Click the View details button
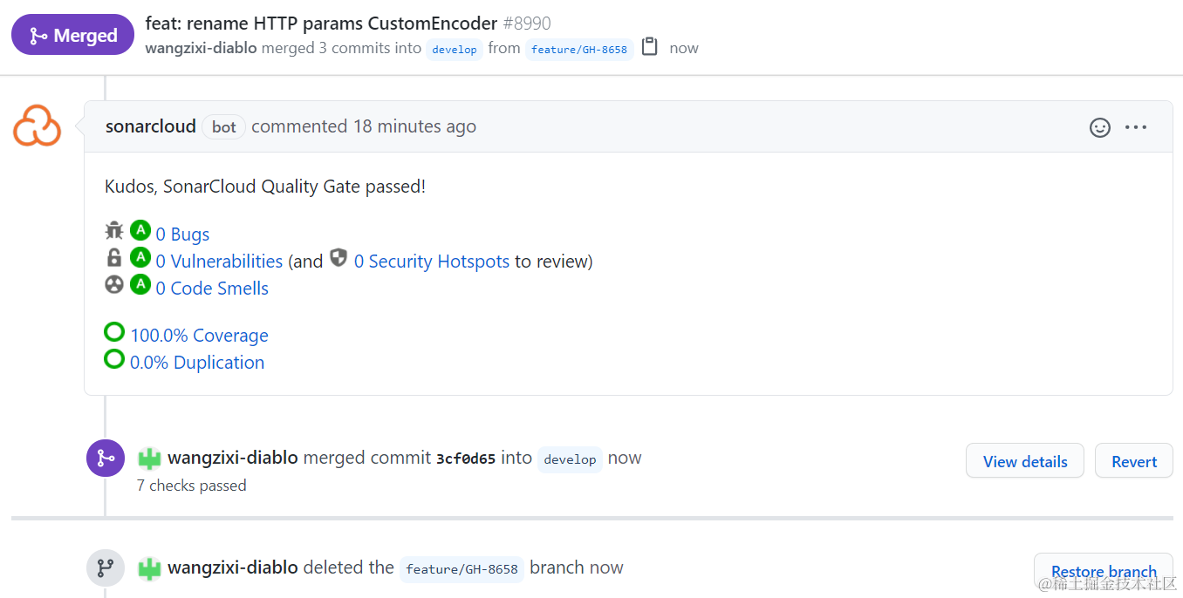Viewport: 1183px width, 598px height. [1024, 460]
